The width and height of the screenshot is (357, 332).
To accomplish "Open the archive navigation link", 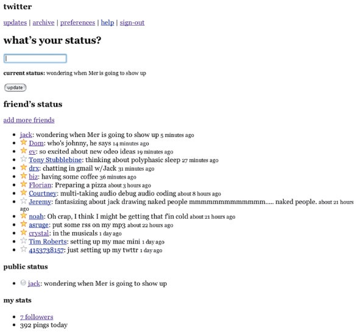I will pos(43,23).
